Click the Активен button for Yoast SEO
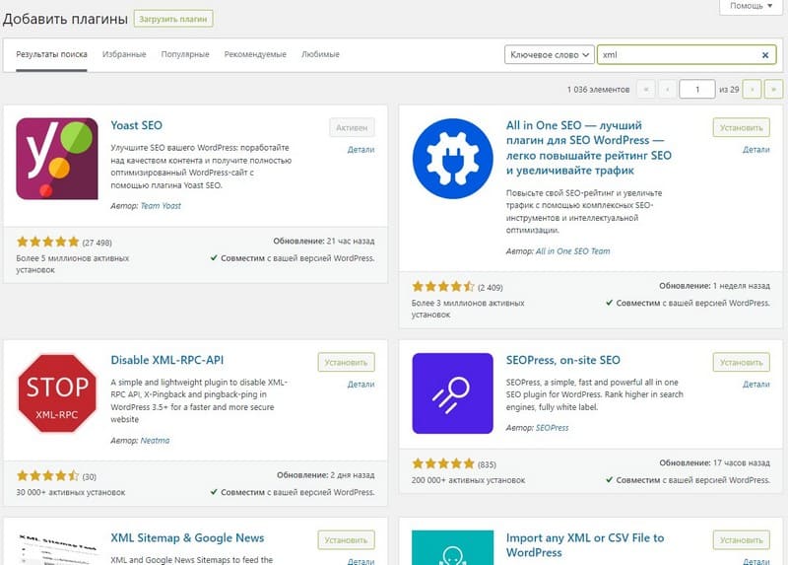Viewport: 788px width, 565px height. (352, 128)
